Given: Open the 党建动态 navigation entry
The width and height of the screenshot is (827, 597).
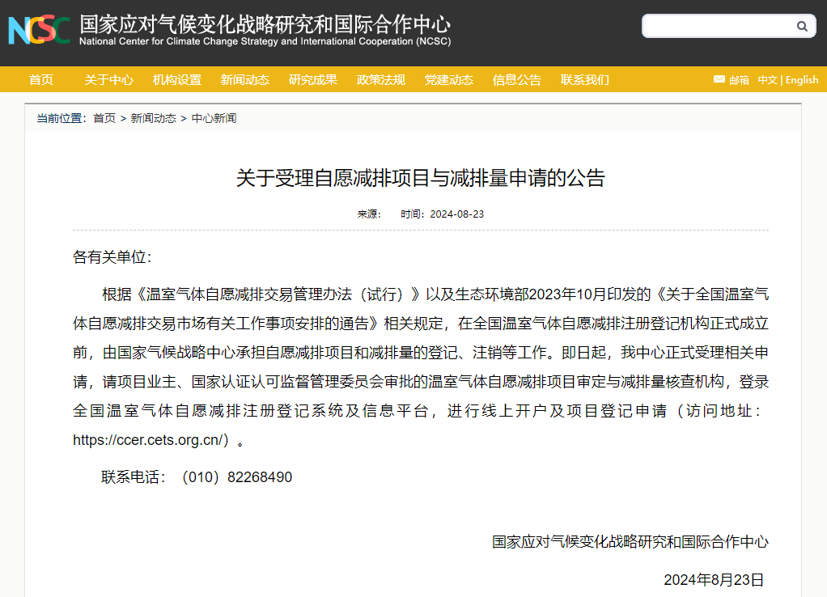Looking at the screenshot, I should (448, 79).
